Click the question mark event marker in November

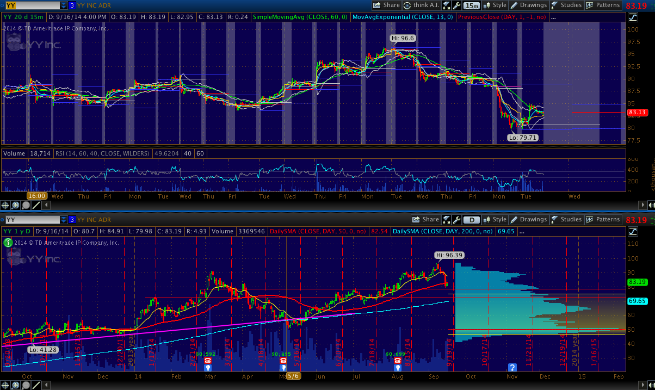511,368
